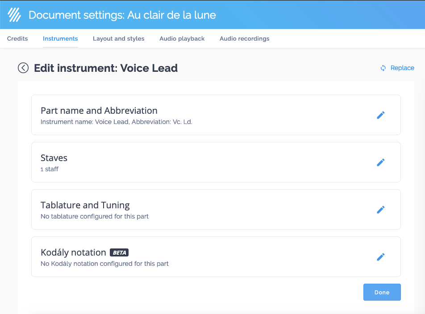Open the Layout and styles tab
Screen dimensions: 425x314
pos(119,38)
